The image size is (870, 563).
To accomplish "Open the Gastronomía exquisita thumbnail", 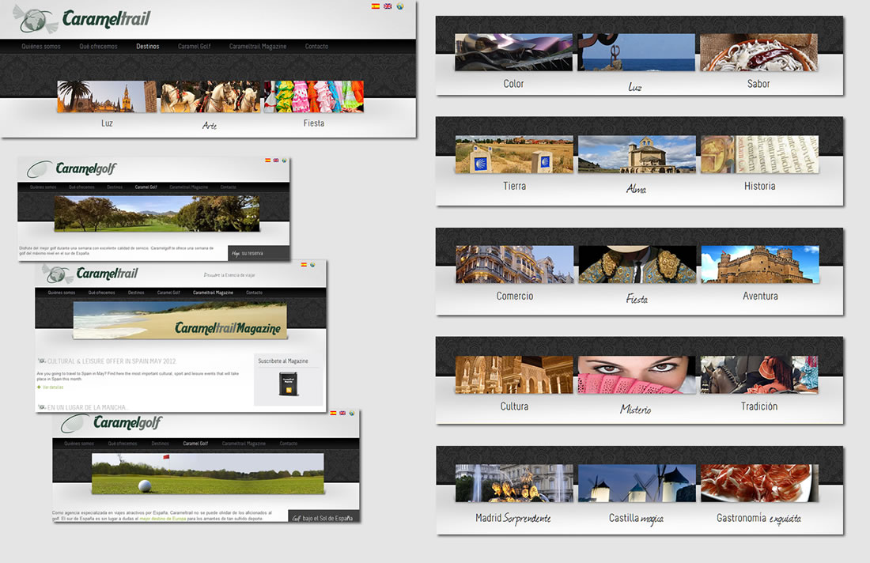I will click(759, 483).
